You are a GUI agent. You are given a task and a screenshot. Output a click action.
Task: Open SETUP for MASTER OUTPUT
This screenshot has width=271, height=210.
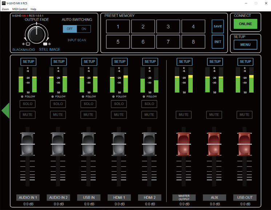click(184, 62)
